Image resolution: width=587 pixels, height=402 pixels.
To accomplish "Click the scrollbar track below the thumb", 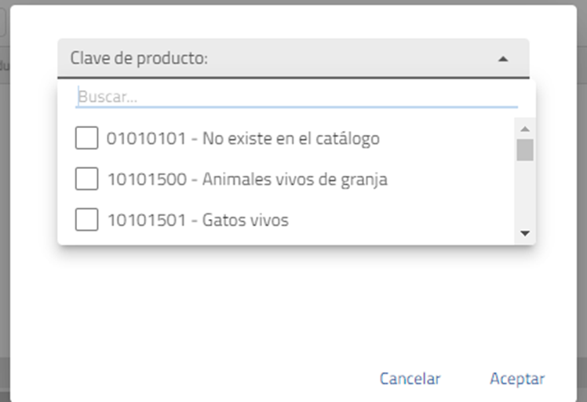I will click(x=525, y=195).
